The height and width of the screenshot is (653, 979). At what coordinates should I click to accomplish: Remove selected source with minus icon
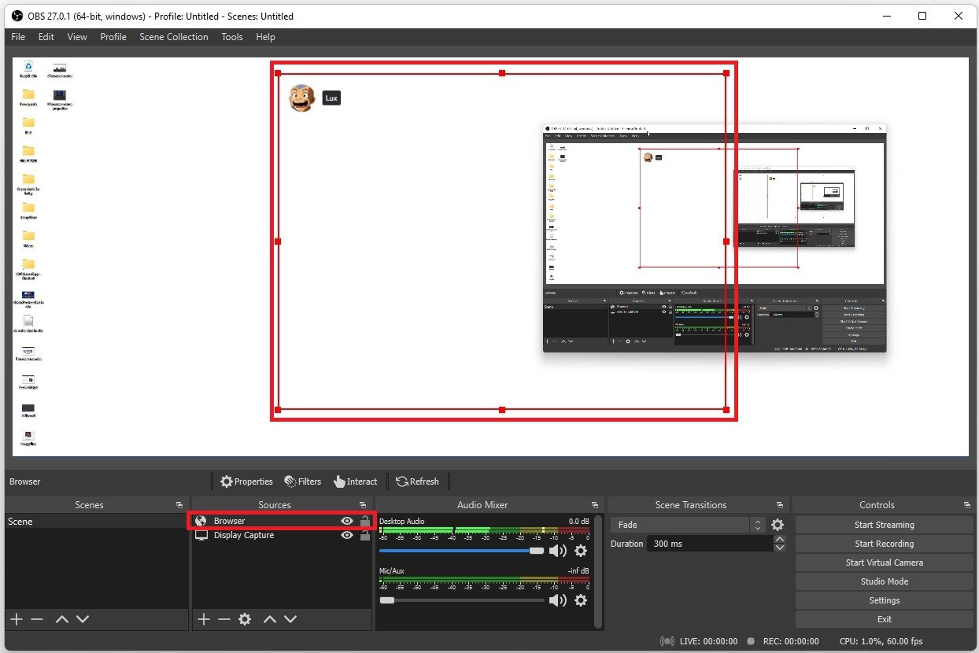coord(224,619)
